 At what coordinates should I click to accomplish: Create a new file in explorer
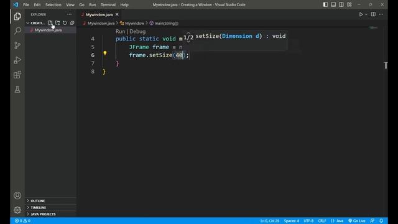(50, 23)
